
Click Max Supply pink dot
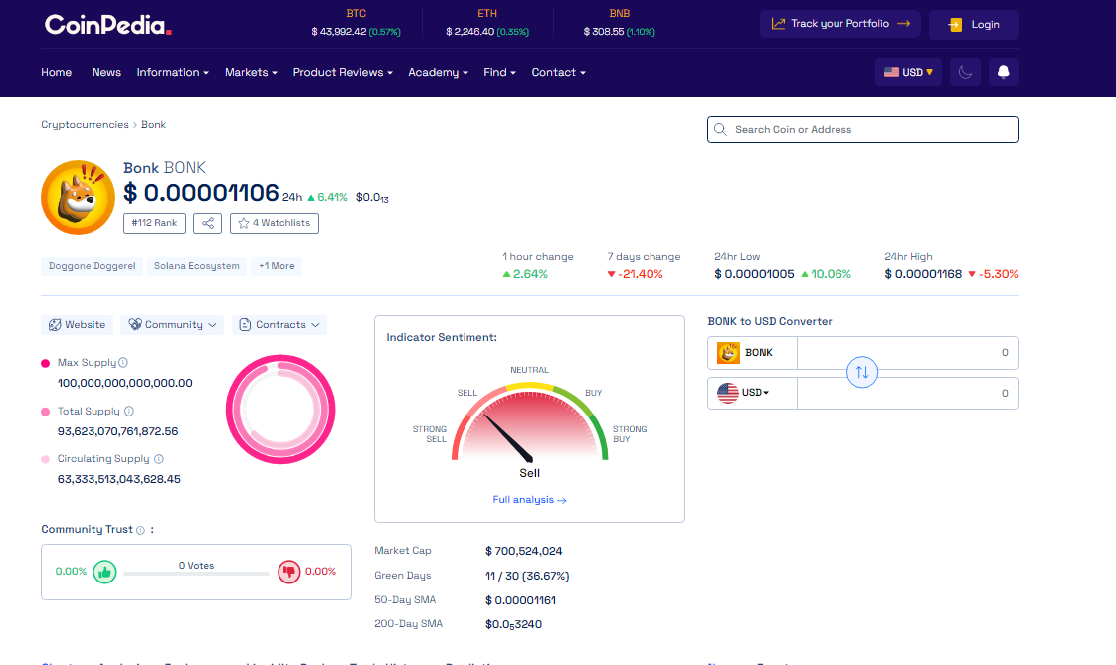(46, 364)
